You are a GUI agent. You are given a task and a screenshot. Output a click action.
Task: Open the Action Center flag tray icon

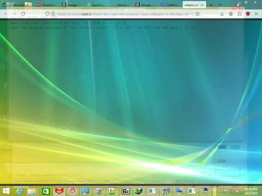tap(226, 191)
